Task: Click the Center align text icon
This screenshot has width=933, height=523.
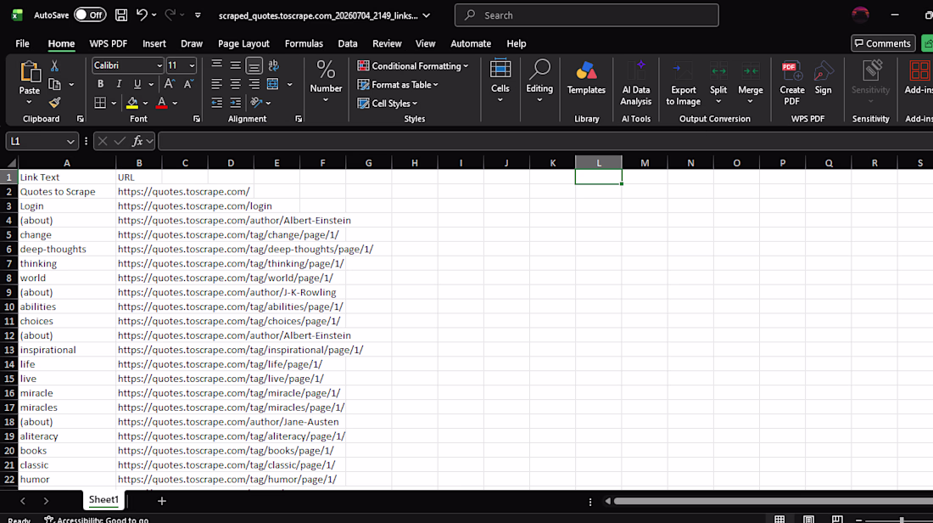Action: 235,85
